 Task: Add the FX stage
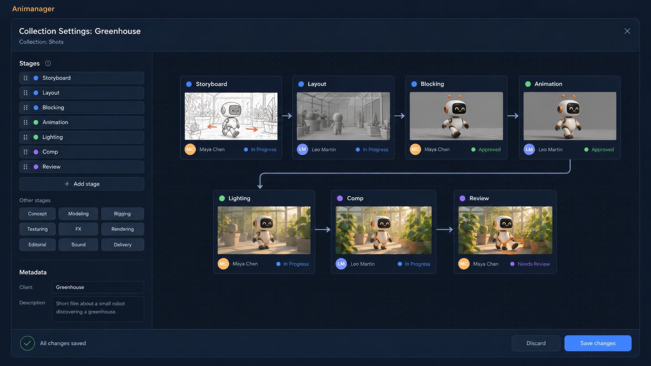78,229
